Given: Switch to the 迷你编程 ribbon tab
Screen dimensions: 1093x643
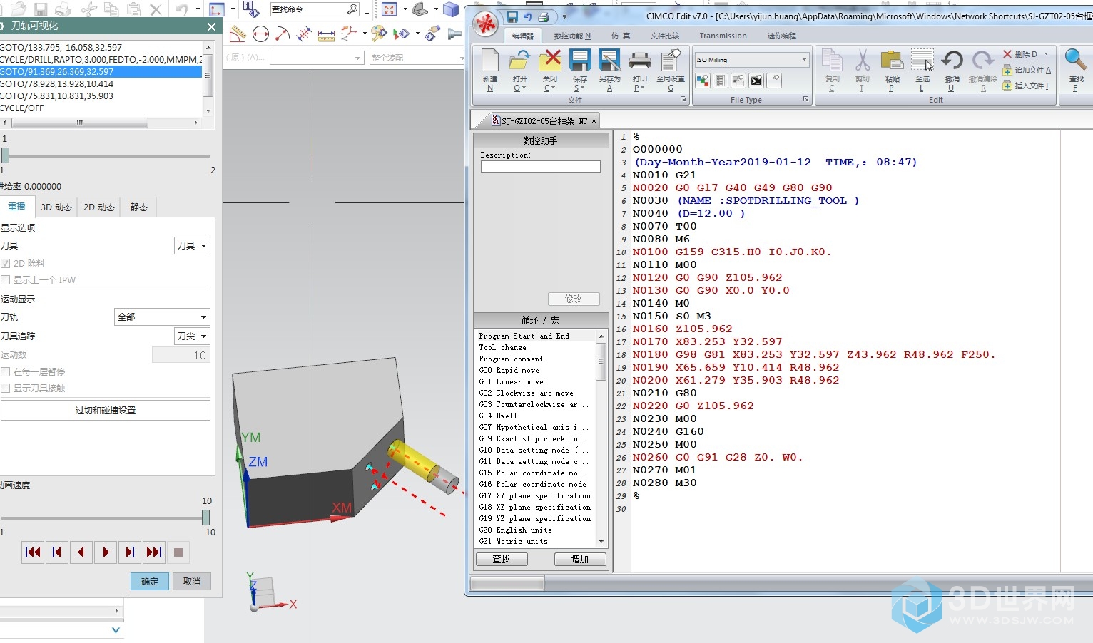Looking at the screenshot, I should click(782, 36).
